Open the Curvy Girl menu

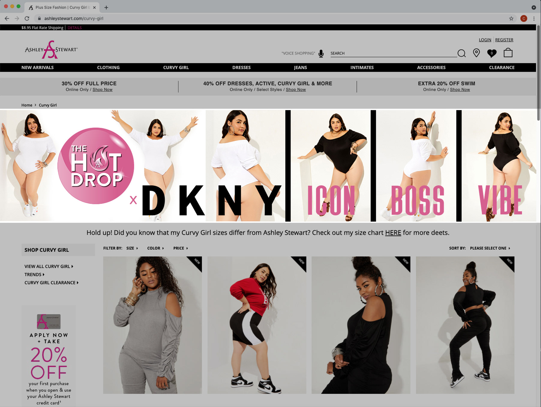[x=176, y=67]
